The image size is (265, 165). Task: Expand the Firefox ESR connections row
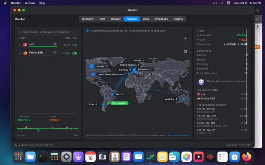pos(20,54)
